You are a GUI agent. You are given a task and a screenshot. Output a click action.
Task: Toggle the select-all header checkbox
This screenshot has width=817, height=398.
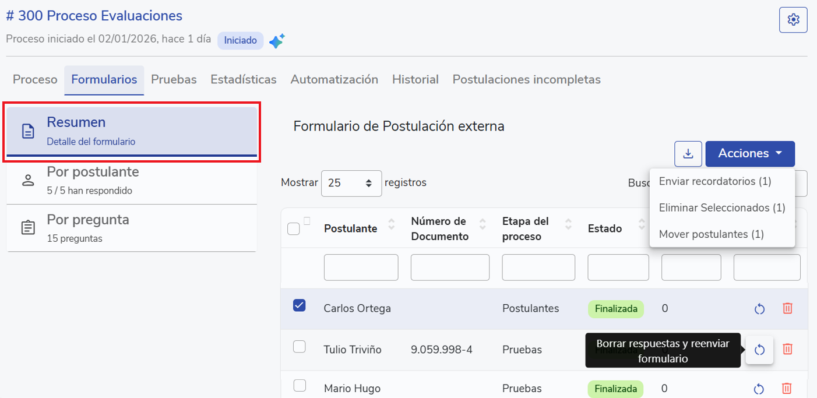[294, 229]
